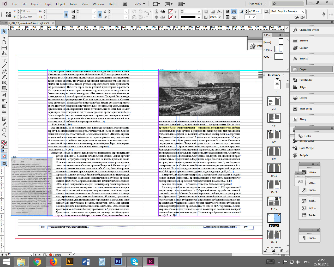Open the zoom level 75% dropdown
The width and height of the screenshot is (334, 267).
click(140, 4)
